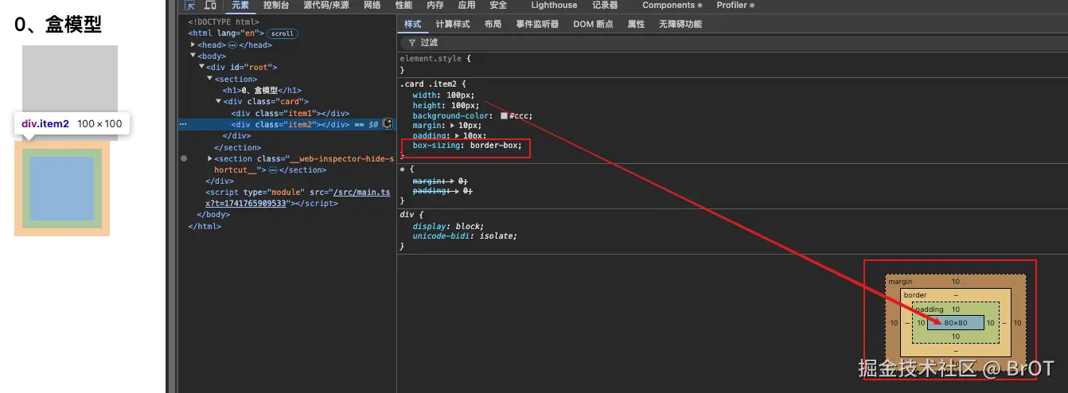Screen dimensions: 1068x393
Task: Click the ellipsis left of item2 row
Action: 183,125
